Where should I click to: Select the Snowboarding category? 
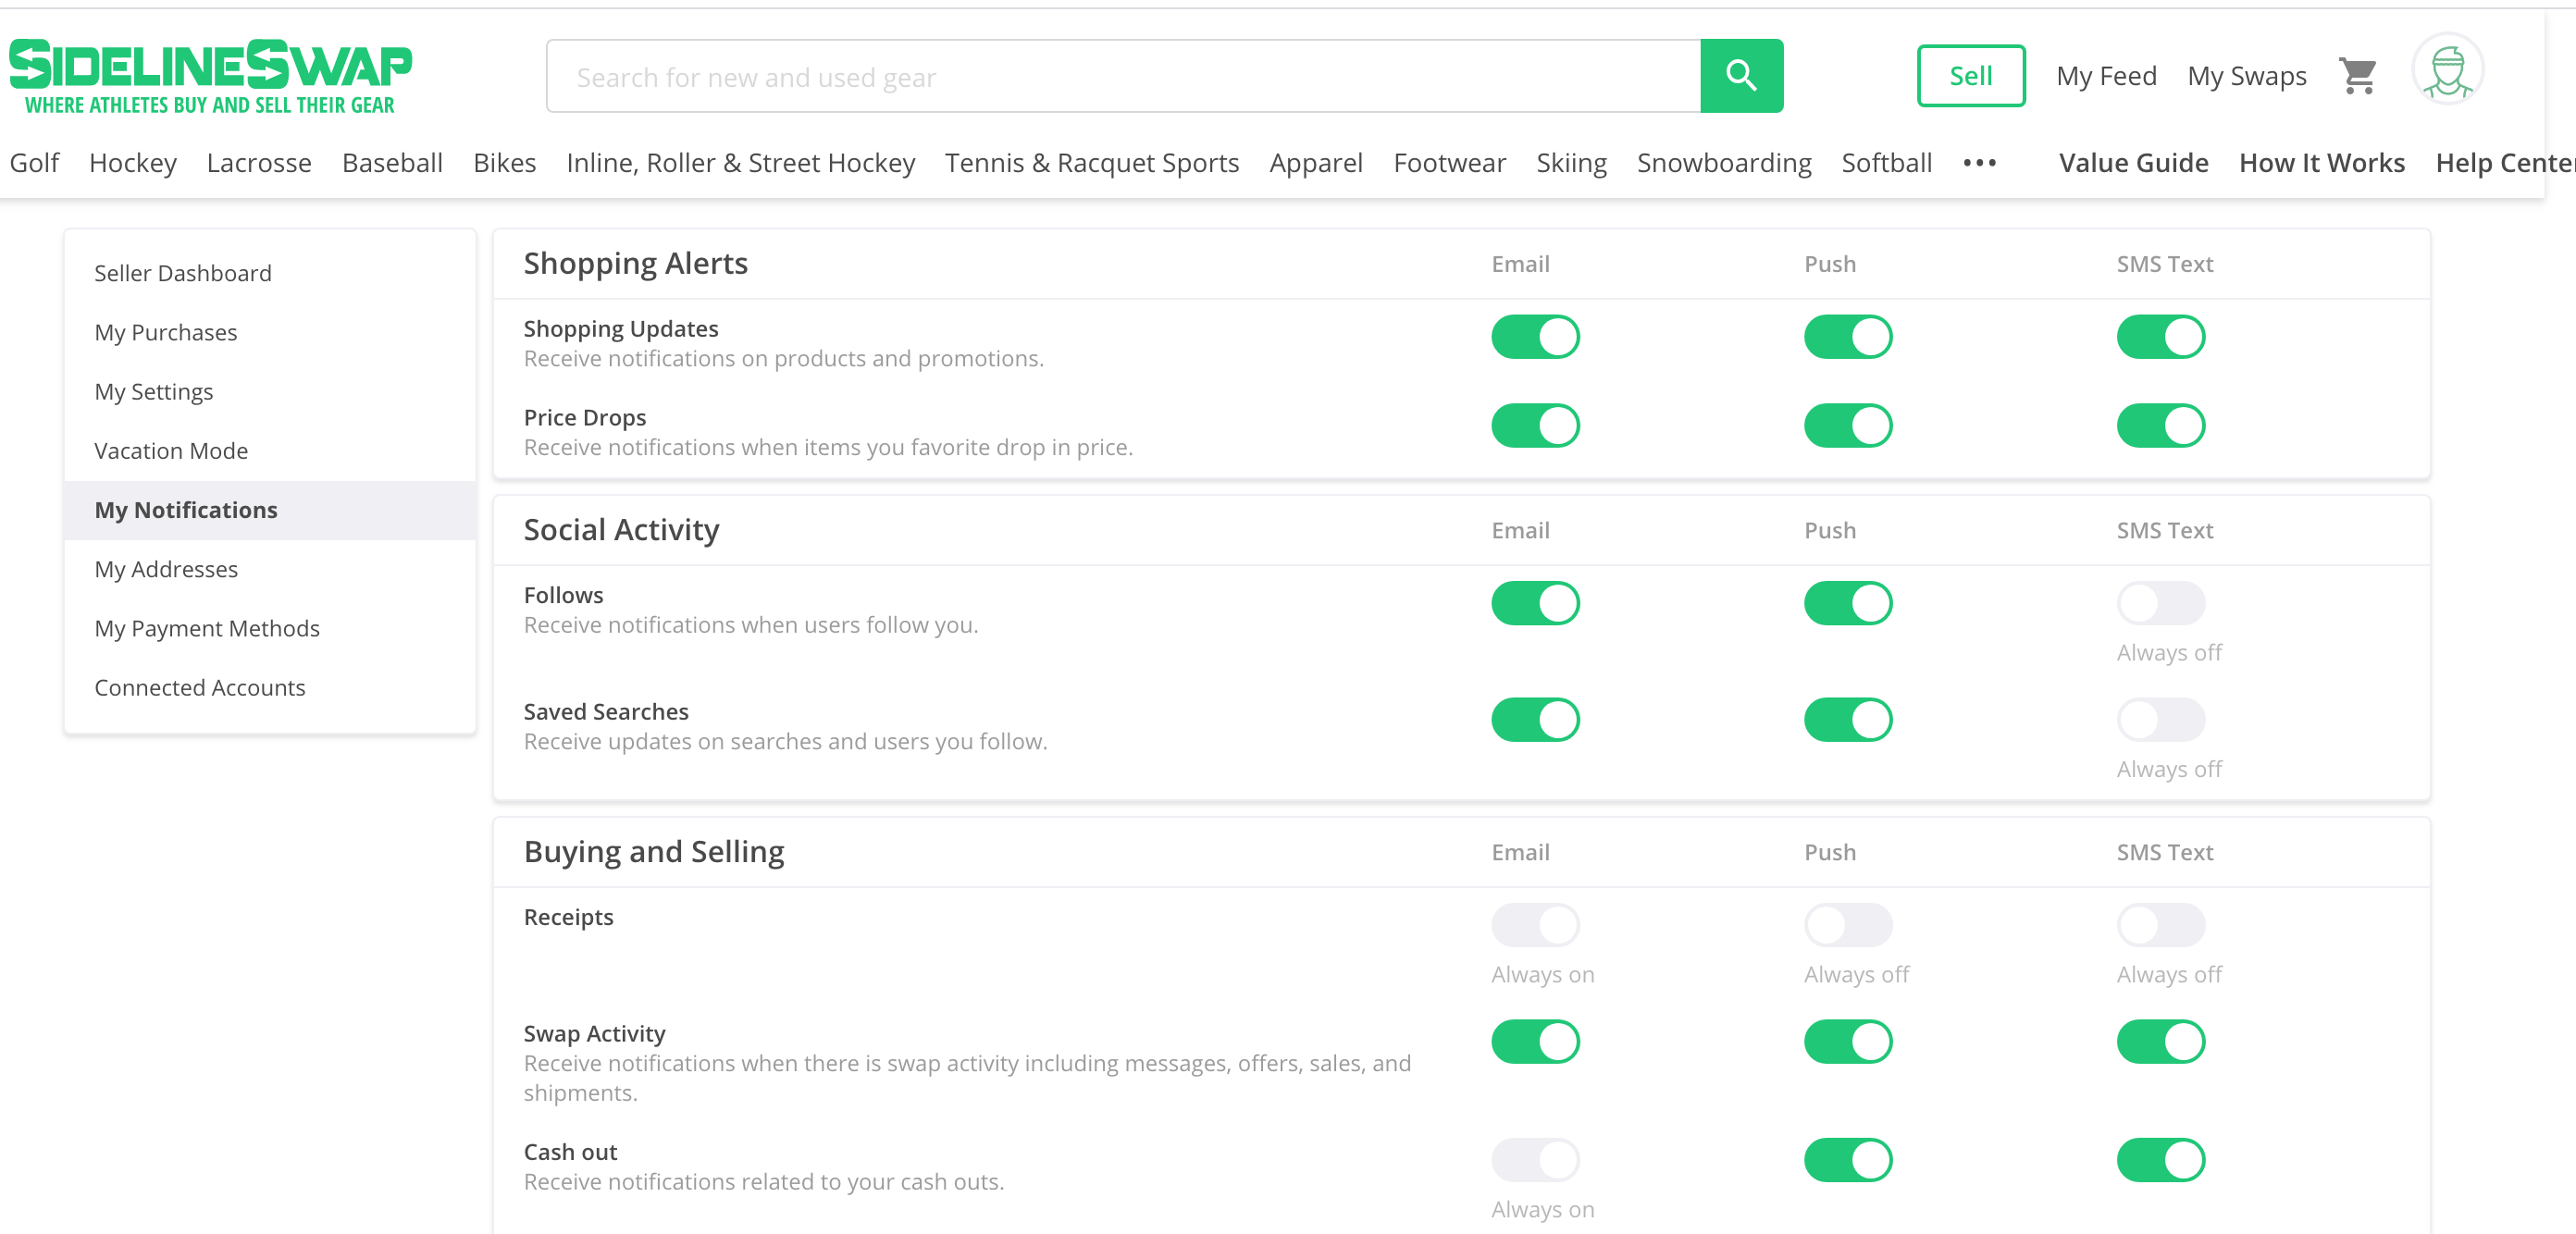(1724, 163)
